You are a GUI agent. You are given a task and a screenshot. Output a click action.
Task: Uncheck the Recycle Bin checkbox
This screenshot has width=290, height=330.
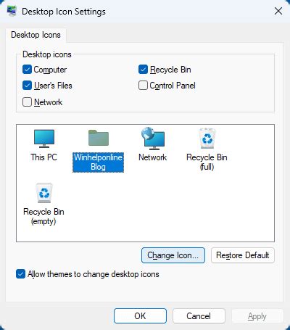(x=143, y=70)
